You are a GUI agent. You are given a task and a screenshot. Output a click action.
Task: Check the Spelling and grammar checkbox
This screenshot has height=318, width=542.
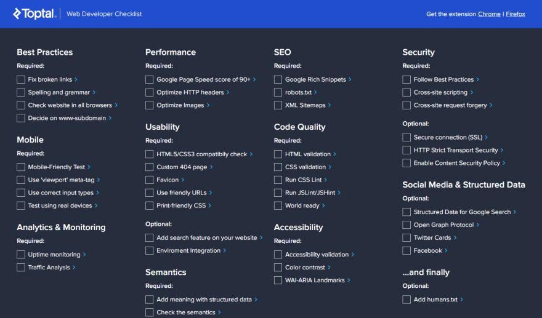tap(21, 92)
